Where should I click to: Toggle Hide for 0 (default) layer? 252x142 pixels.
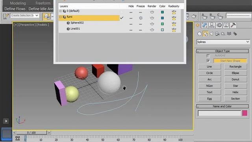[x=131, y=12]
